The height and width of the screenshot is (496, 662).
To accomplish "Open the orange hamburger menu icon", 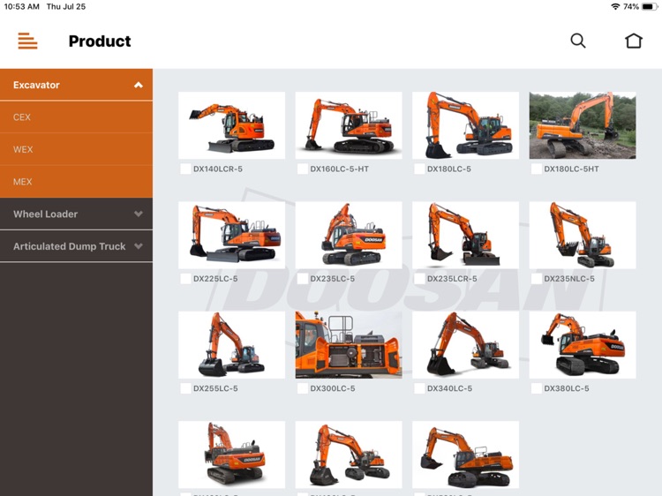I will click(28, 41).
